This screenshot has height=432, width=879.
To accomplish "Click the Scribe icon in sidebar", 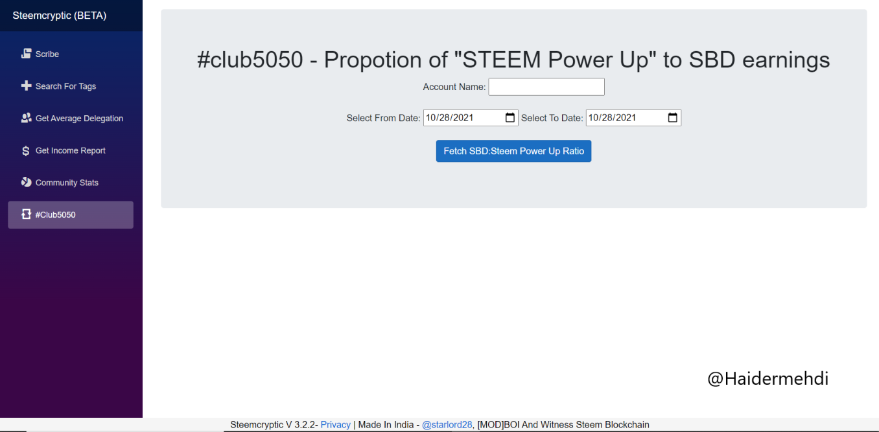I will coord(26,54).
